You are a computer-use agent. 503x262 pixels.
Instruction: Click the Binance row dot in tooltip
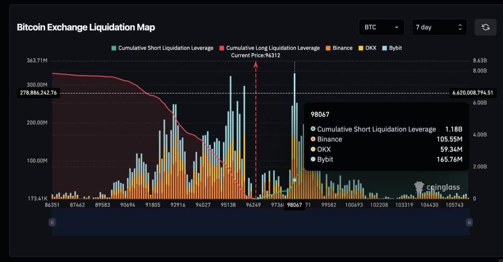point(313,139)
